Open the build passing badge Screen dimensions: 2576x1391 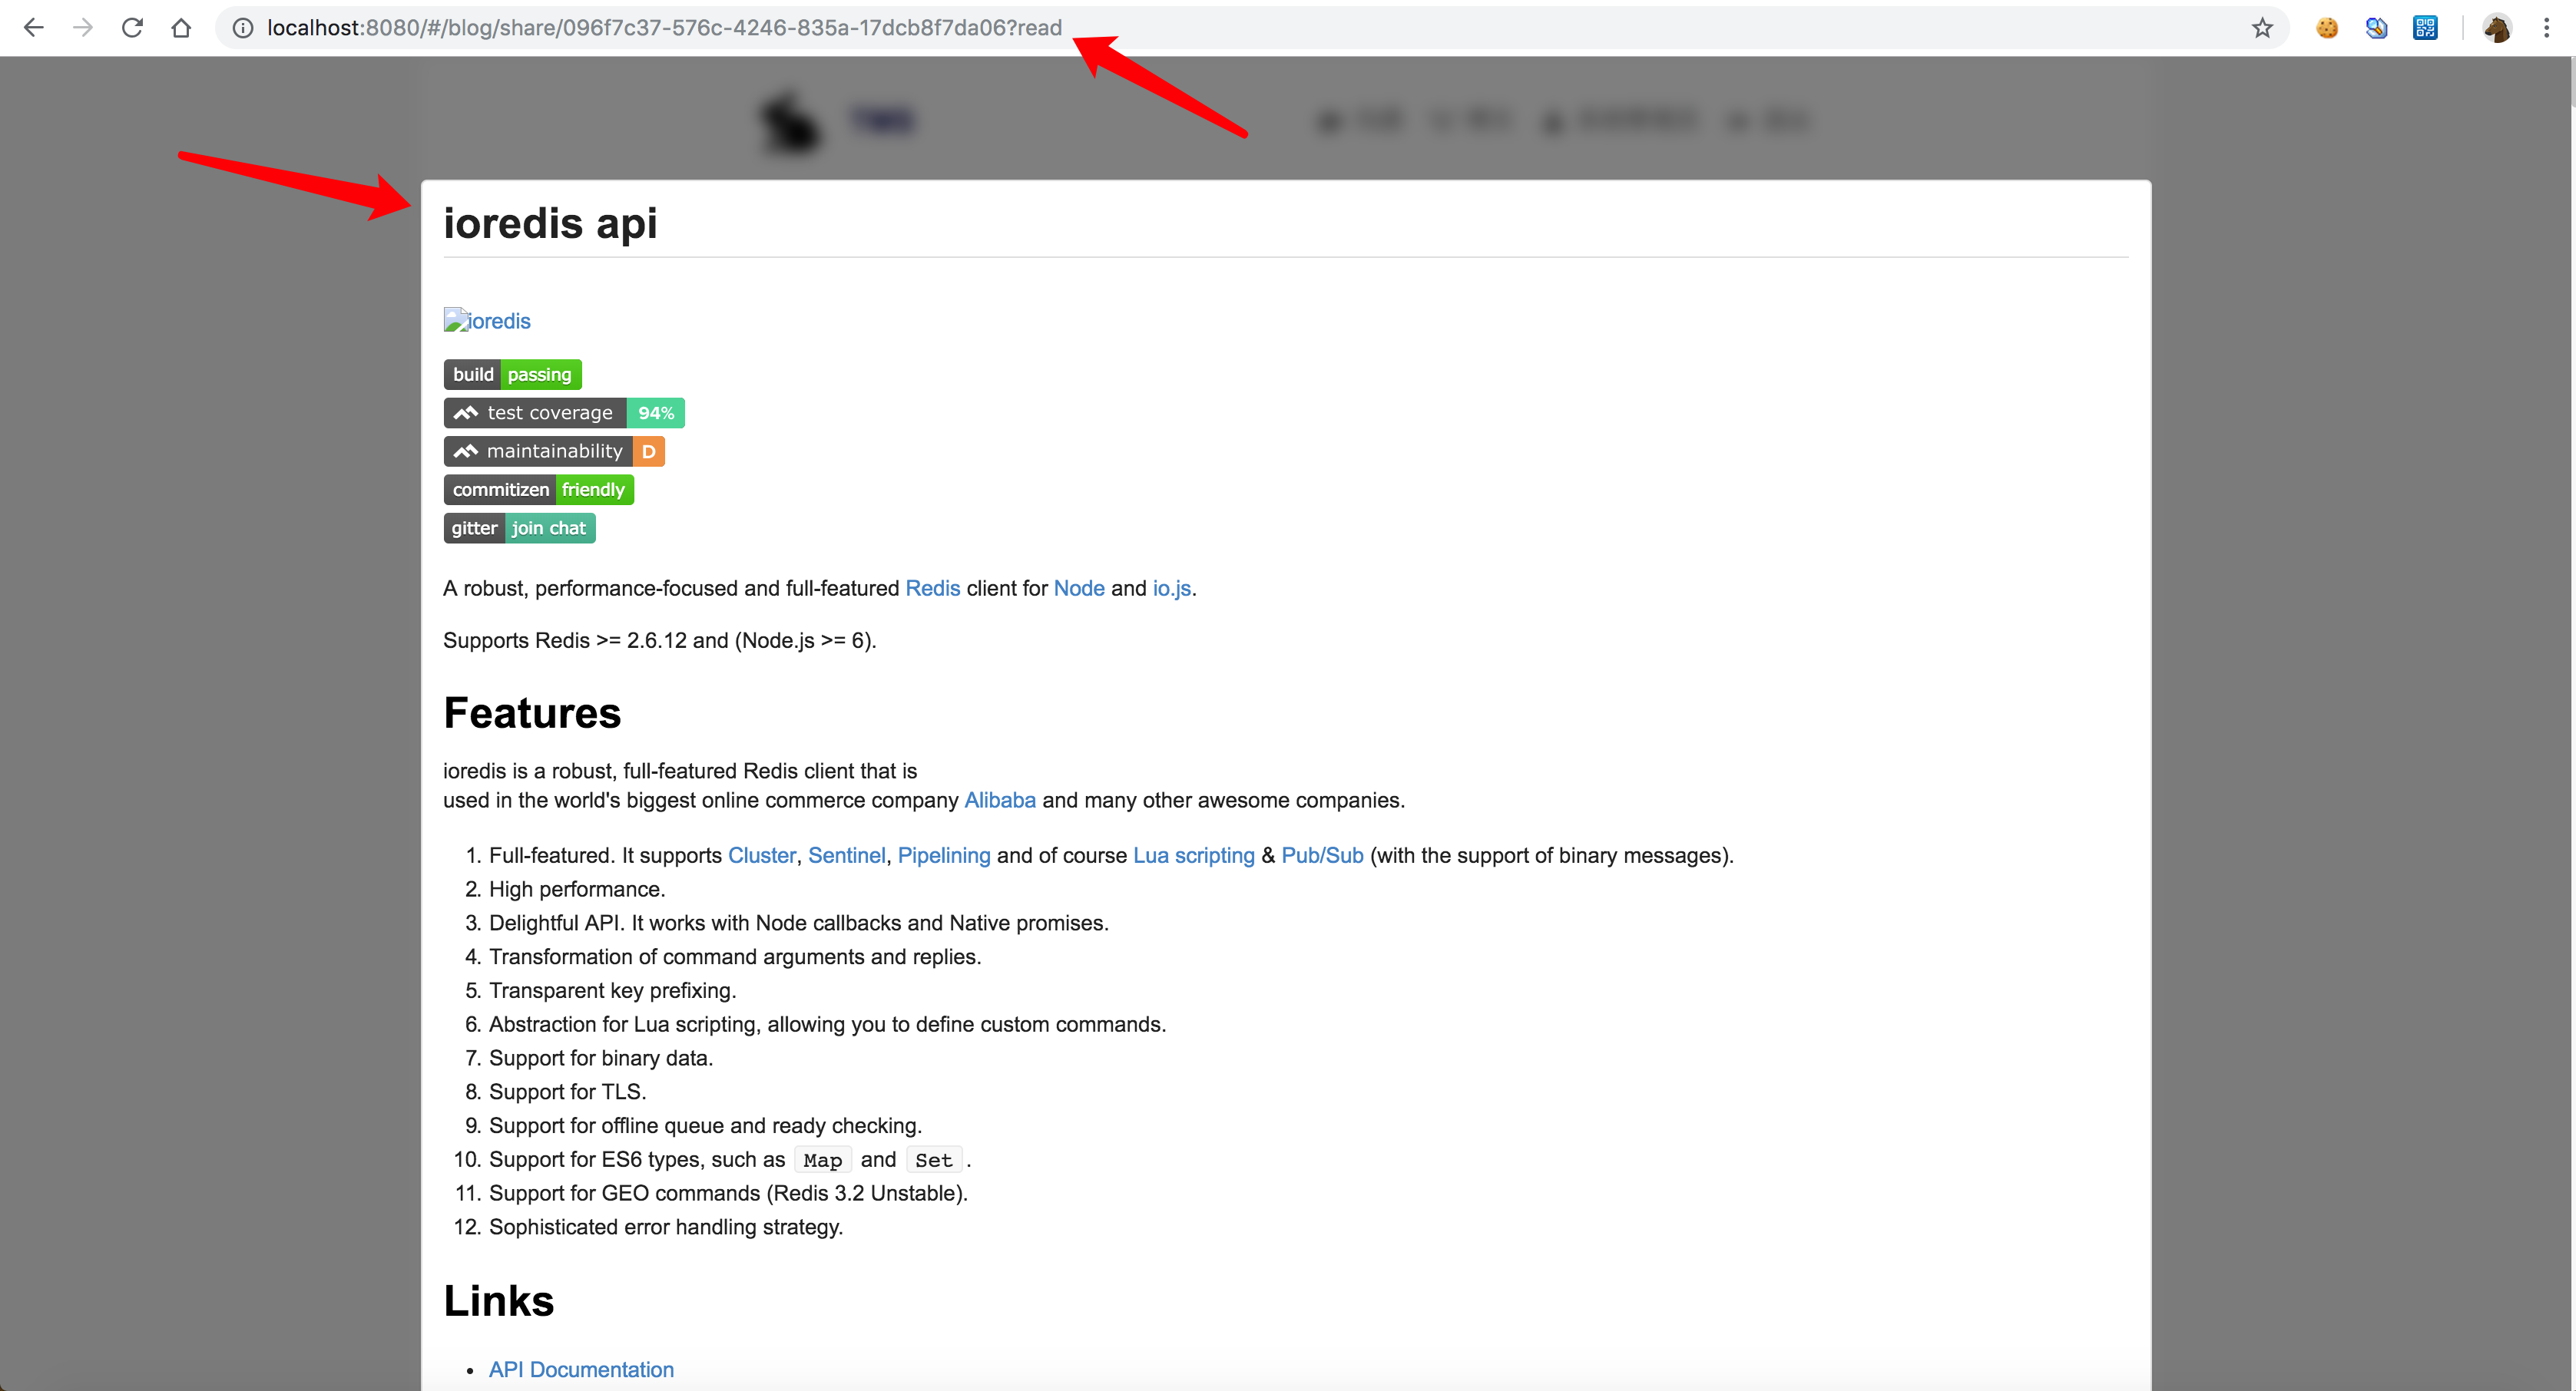pos(512,375)
